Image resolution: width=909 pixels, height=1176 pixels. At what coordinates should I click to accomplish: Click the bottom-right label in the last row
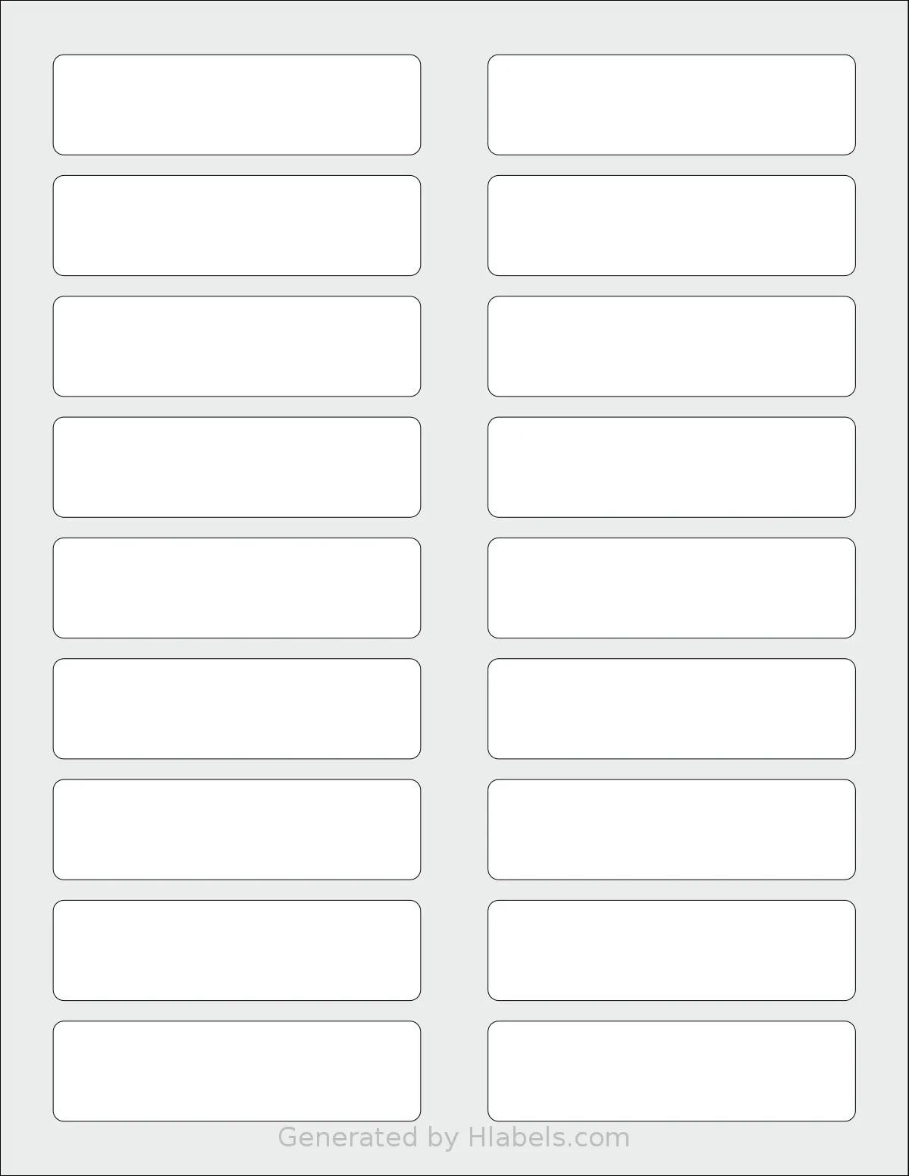click(672, 1071)
